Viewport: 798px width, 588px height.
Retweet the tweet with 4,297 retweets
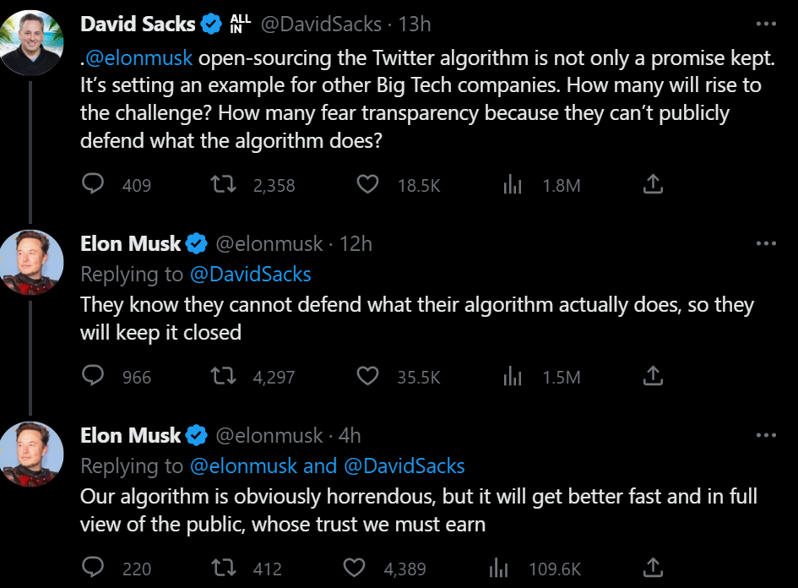point(224,376)
